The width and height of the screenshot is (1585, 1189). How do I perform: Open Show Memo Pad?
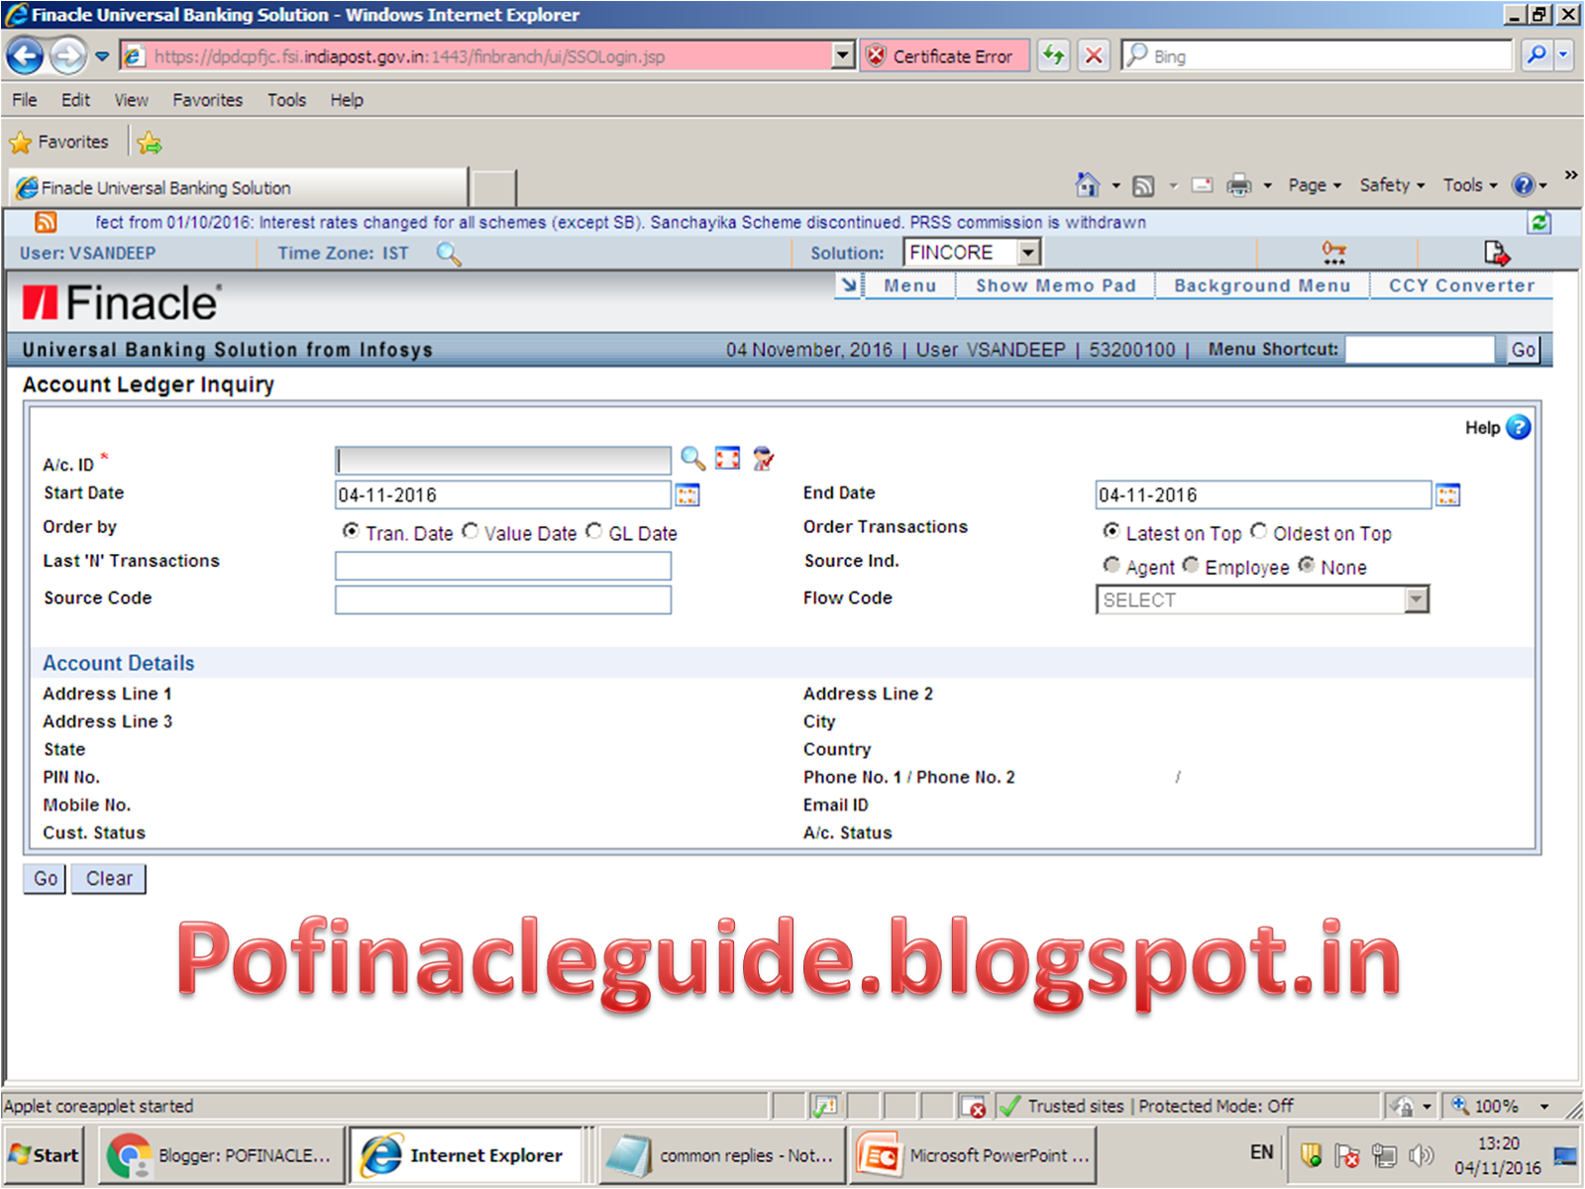tap(1055, 285)
